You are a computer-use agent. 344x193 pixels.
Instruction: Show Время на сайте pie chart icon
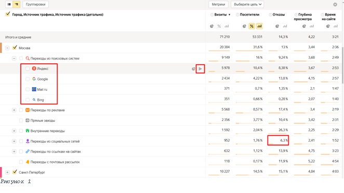(x=328, y=26)
